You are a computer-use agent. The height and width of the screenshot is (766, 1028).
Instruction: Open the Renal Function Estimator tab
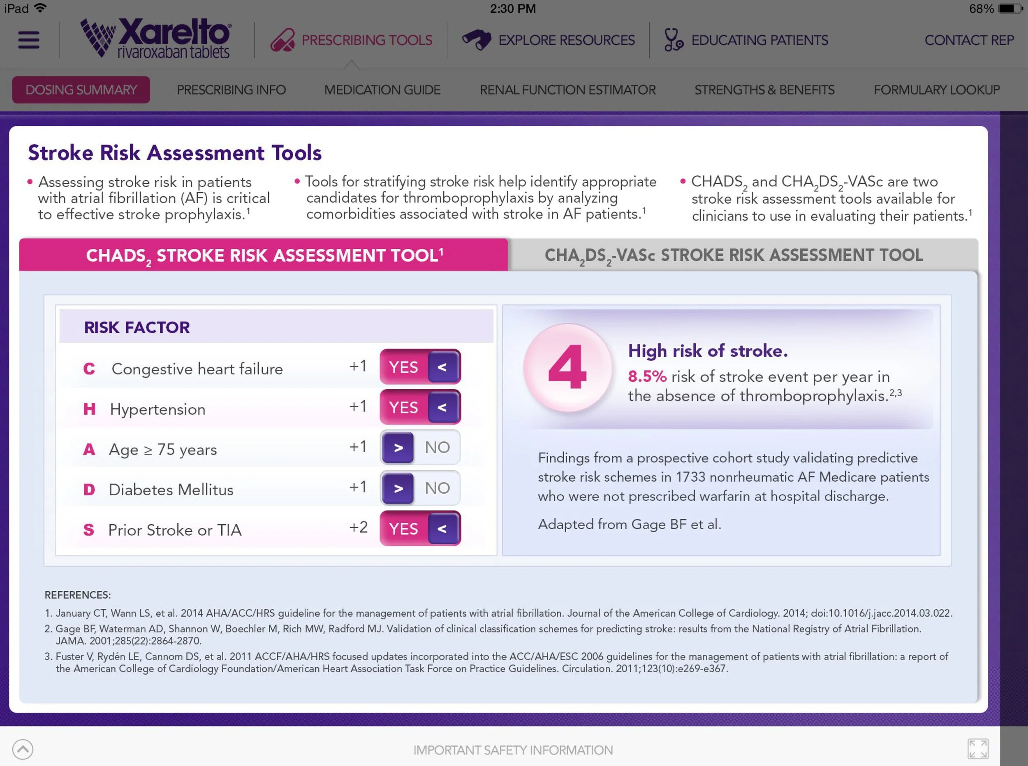(x=567, y=90)
